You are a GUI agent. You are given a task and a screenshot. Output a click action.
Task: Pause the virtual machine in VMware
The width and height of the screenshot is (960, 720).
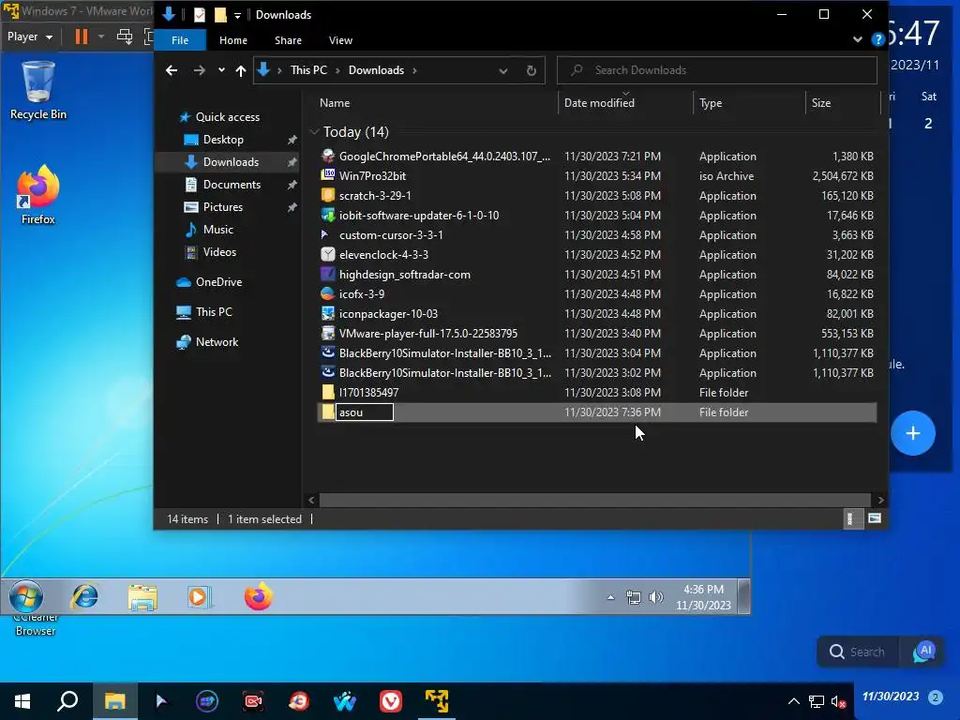(x=81, y=37)
